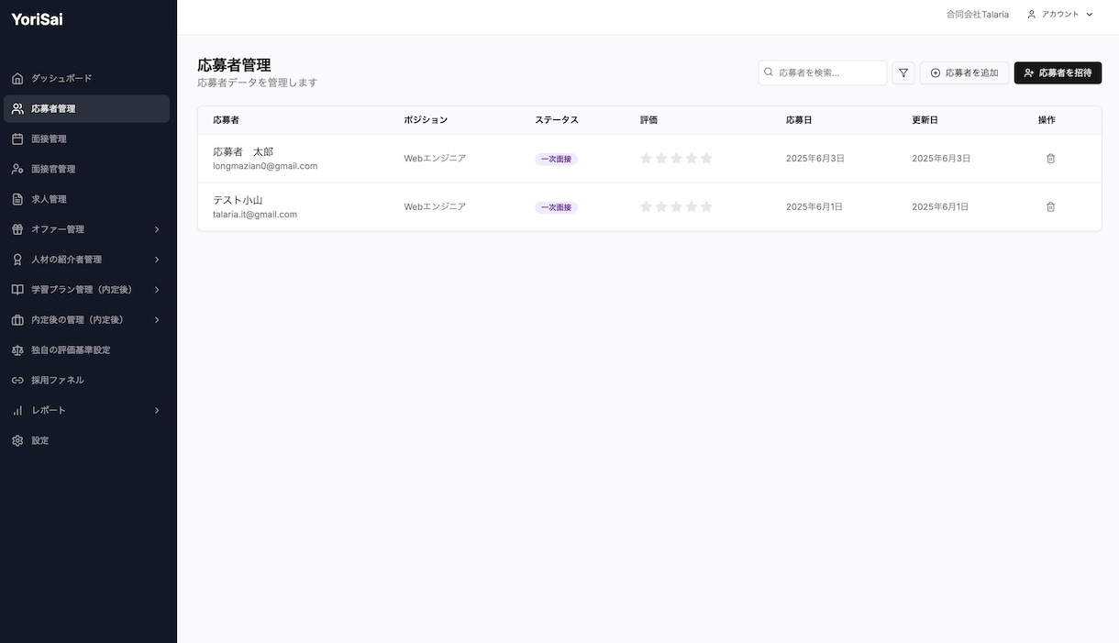Expand the 人材の紹介者管理 submenu chevron
This screenshot has width=1119, height=643.
[157, 260]
